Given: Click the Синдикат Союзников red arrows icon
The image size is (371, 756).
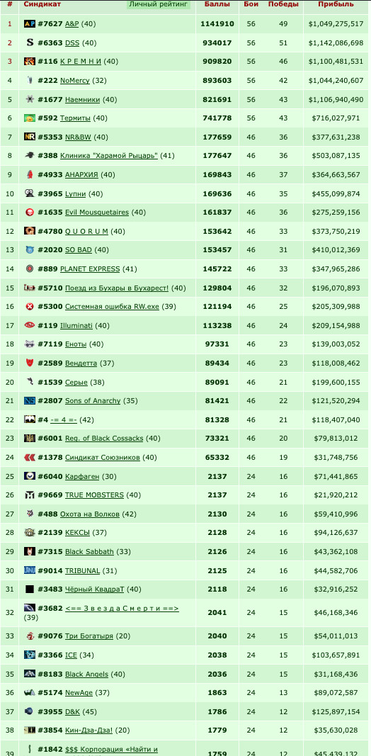Looking at the screenshot, I should tap(30, 457).
